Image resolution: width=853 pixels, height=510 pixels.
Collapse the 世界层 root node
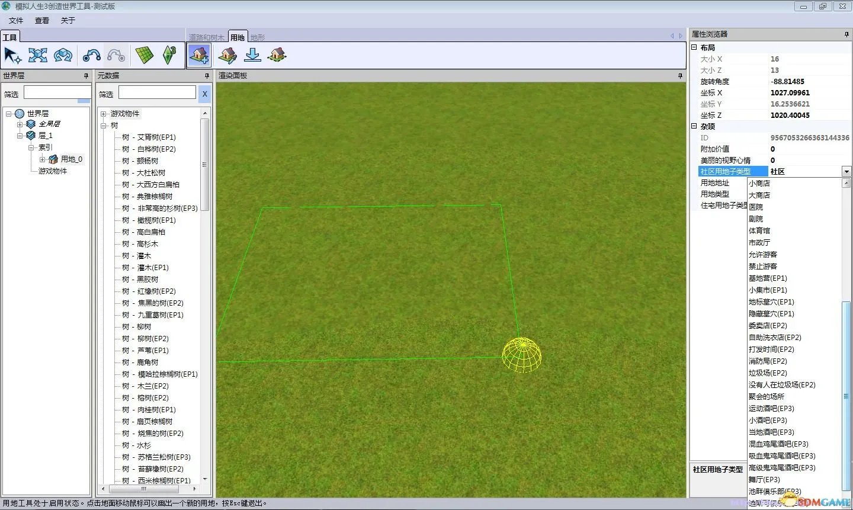(8, 114)
